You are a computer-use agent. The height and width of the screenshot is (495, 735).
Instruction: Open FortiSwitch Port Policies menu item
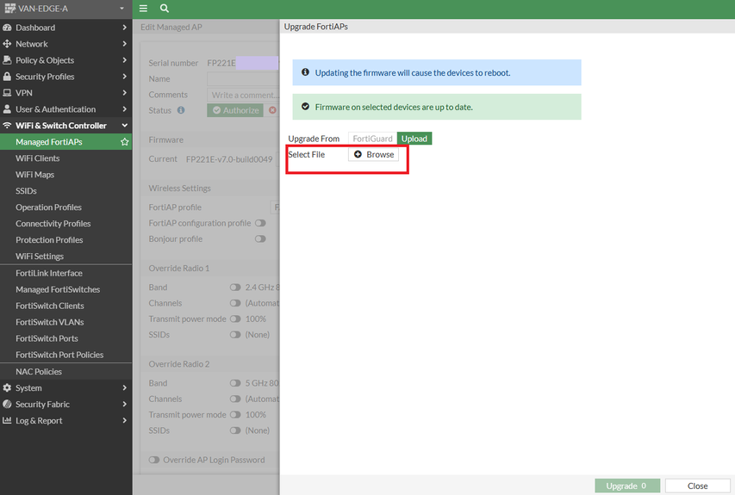[65, 355]
